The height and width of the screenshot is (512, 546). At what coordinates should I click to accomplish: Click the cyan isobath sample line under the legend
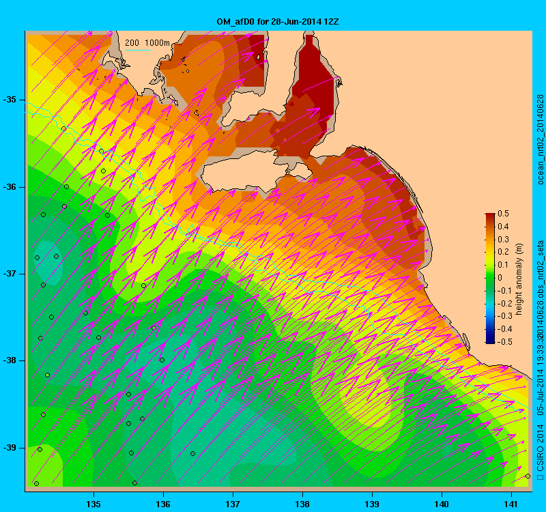(138, 50)
